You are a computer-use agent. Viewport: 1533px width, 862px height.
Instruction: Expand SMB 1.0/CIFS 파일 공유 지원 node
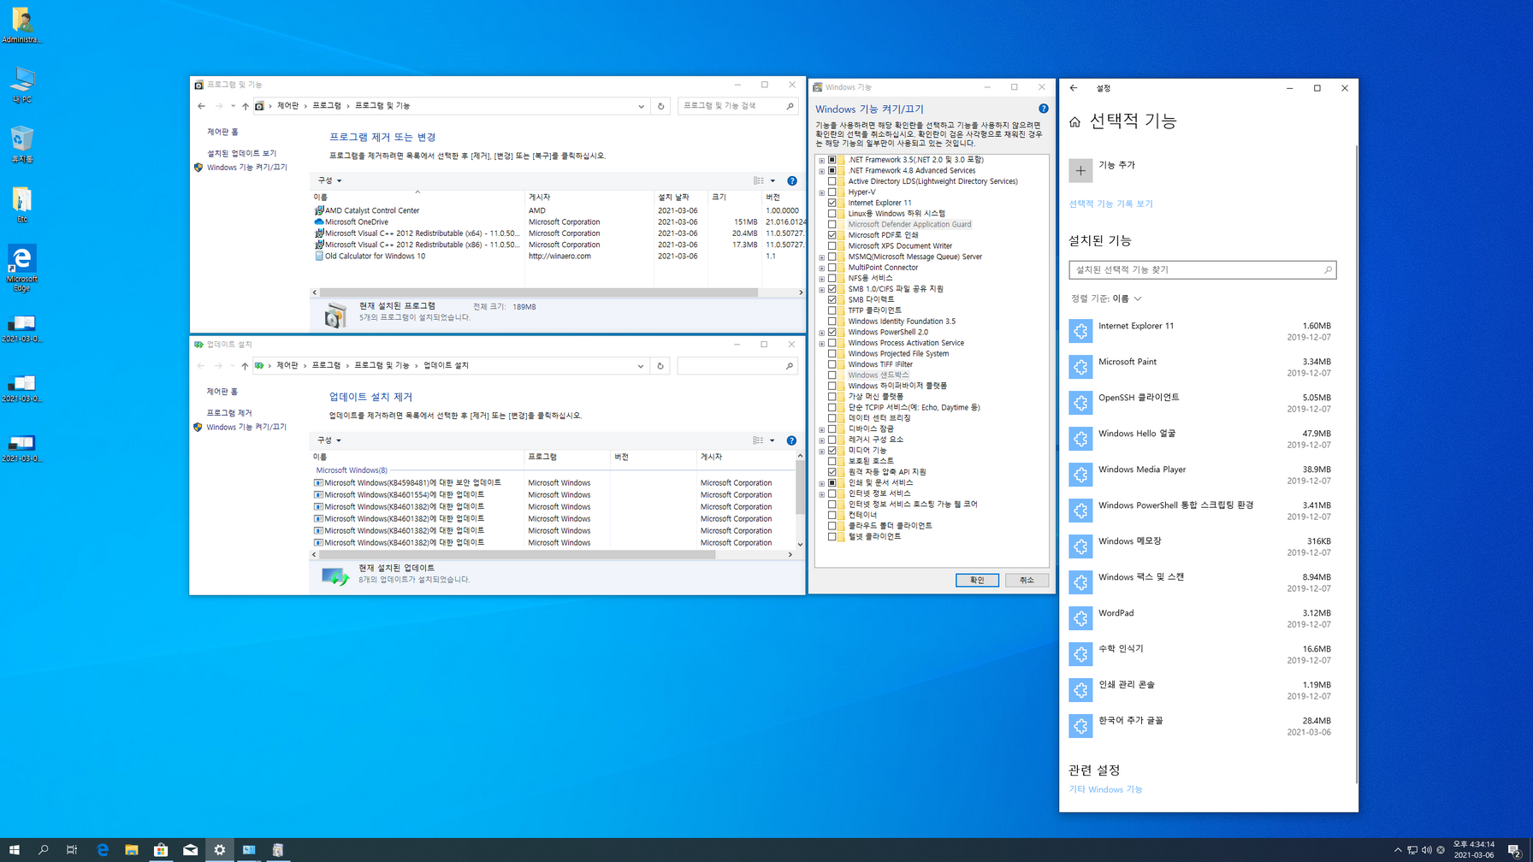tap(822, 289)
